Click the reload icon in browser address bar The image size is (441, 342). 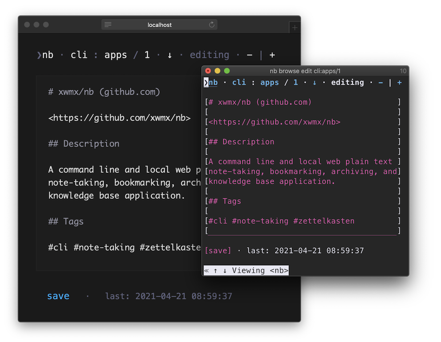(212, 25)
